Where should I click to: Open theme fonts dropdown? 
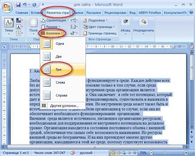[x=20, y=27]
